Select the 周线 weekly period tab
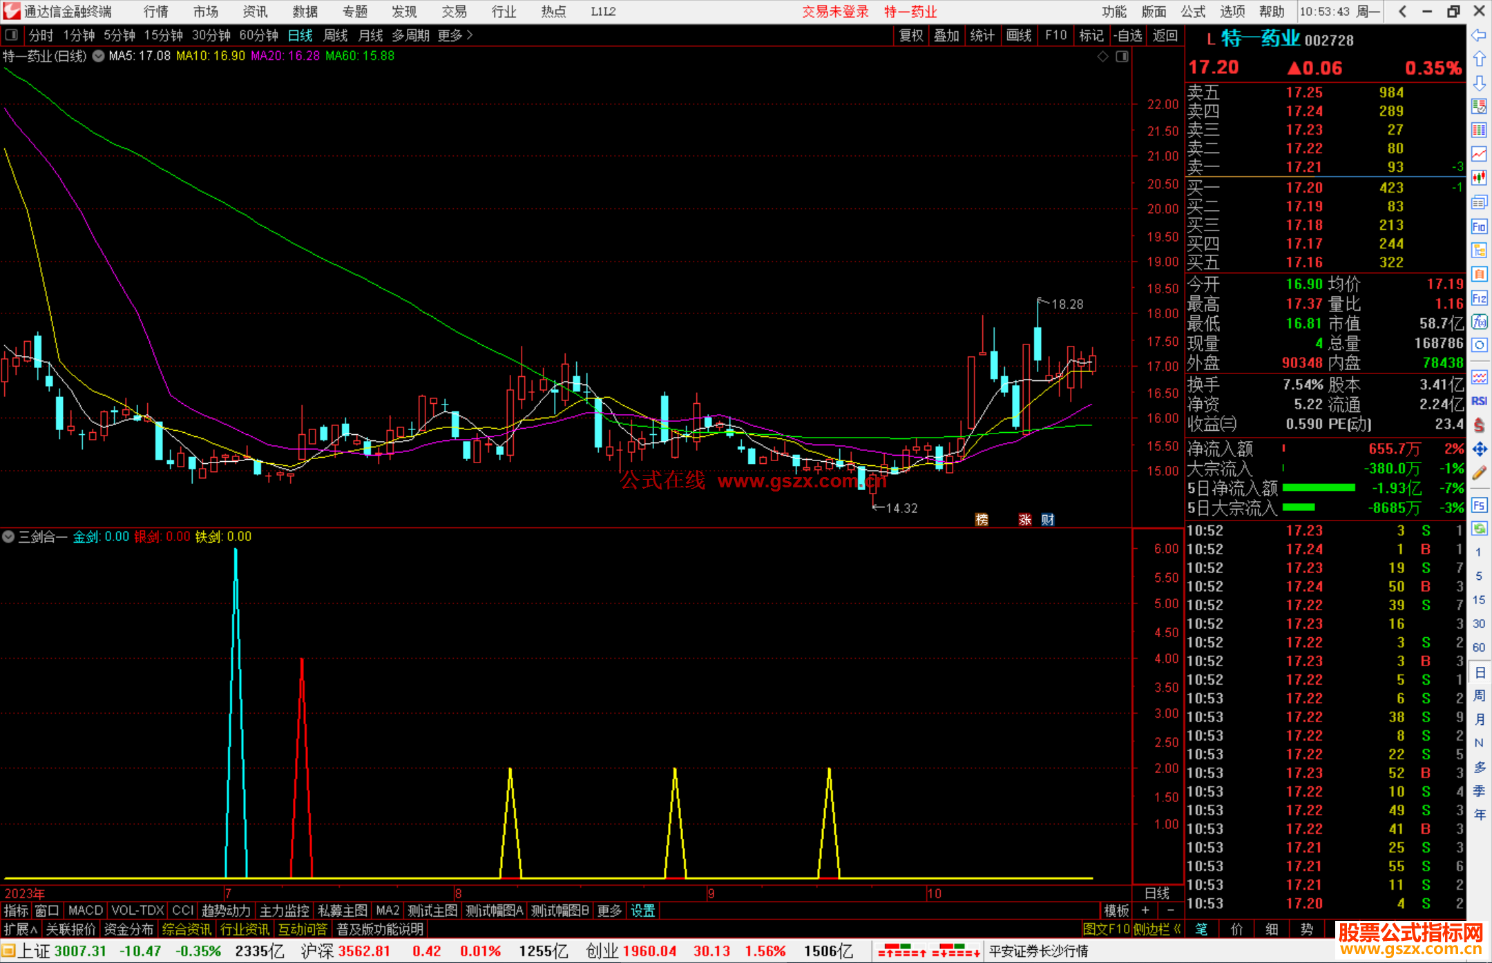1492x963 pixels. coord(336,35)
